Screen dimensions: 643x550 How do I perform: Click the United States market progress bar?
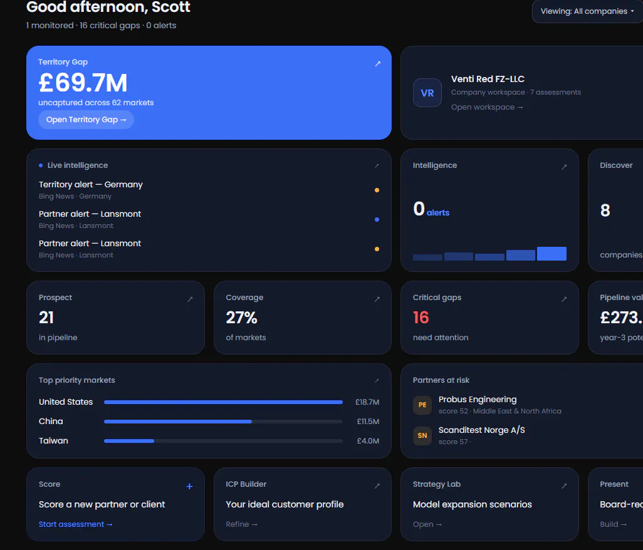[x=224, y=402]
